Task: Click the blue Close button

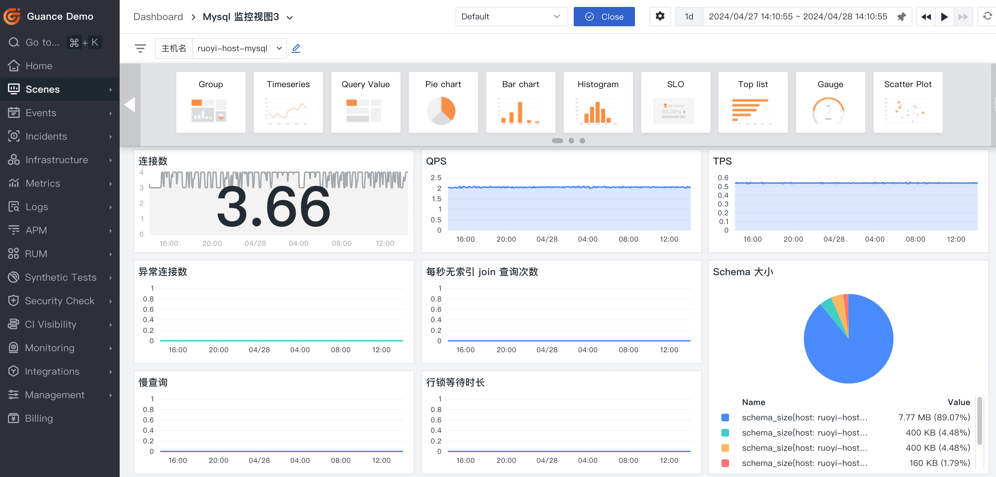Action: click(x=603, y=17)
